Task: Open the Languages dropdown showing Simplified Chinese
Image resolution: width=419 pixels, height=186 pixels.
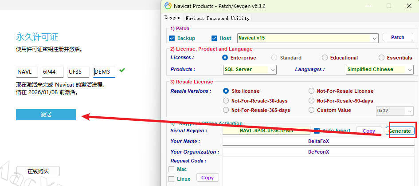Action: [x=409, y=70]
